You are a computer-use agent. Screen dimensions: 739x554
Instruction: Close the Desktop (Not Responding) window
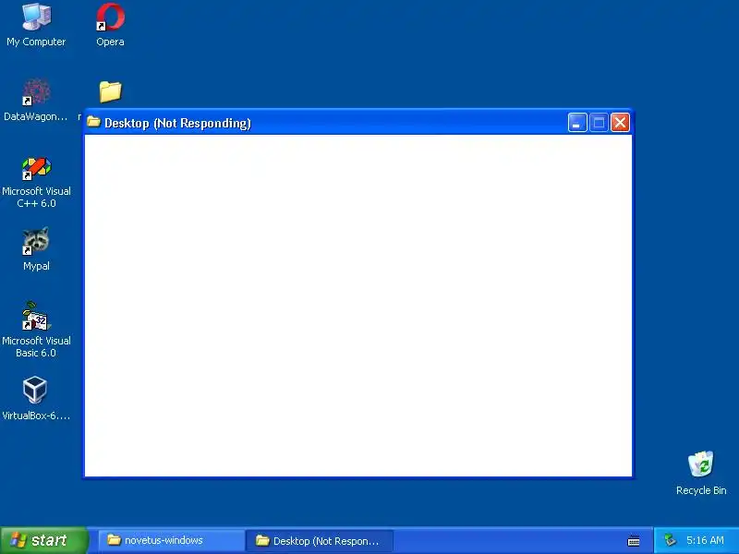(620, 123)
